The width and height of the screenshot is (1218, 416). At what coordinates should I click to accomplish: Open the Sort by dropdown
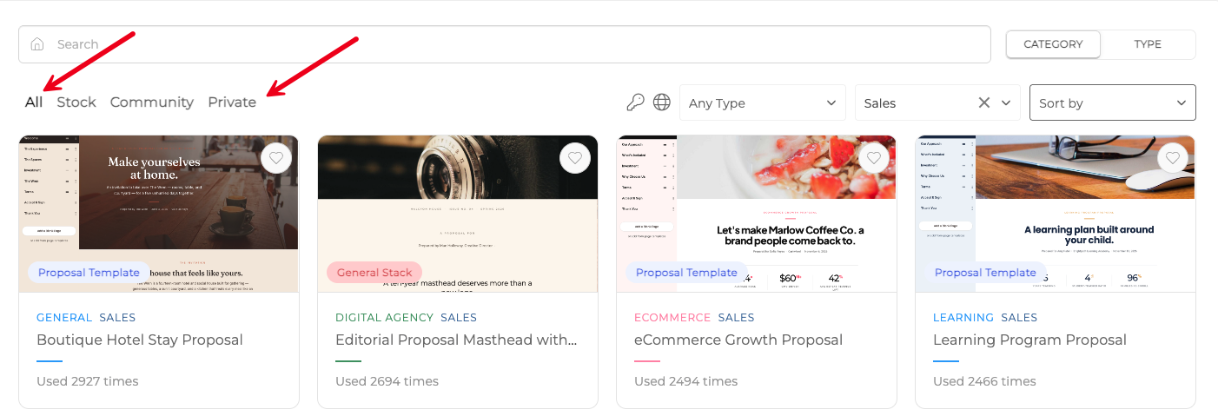[x=1112, y=102]
